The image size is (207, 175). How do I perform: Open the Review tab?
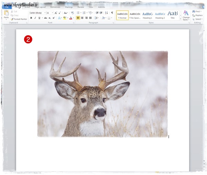(x=81, y=7)
